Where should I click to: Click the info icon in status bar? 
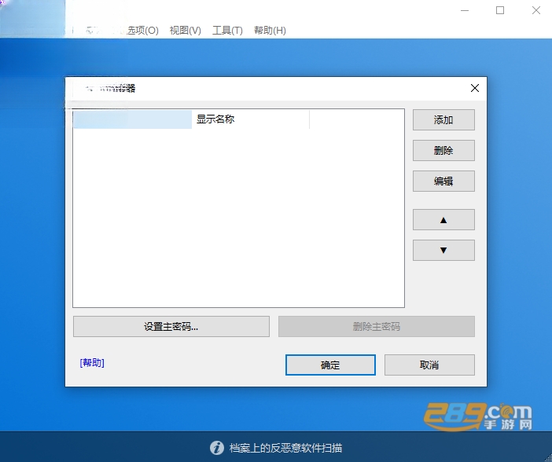click(217, 448)
